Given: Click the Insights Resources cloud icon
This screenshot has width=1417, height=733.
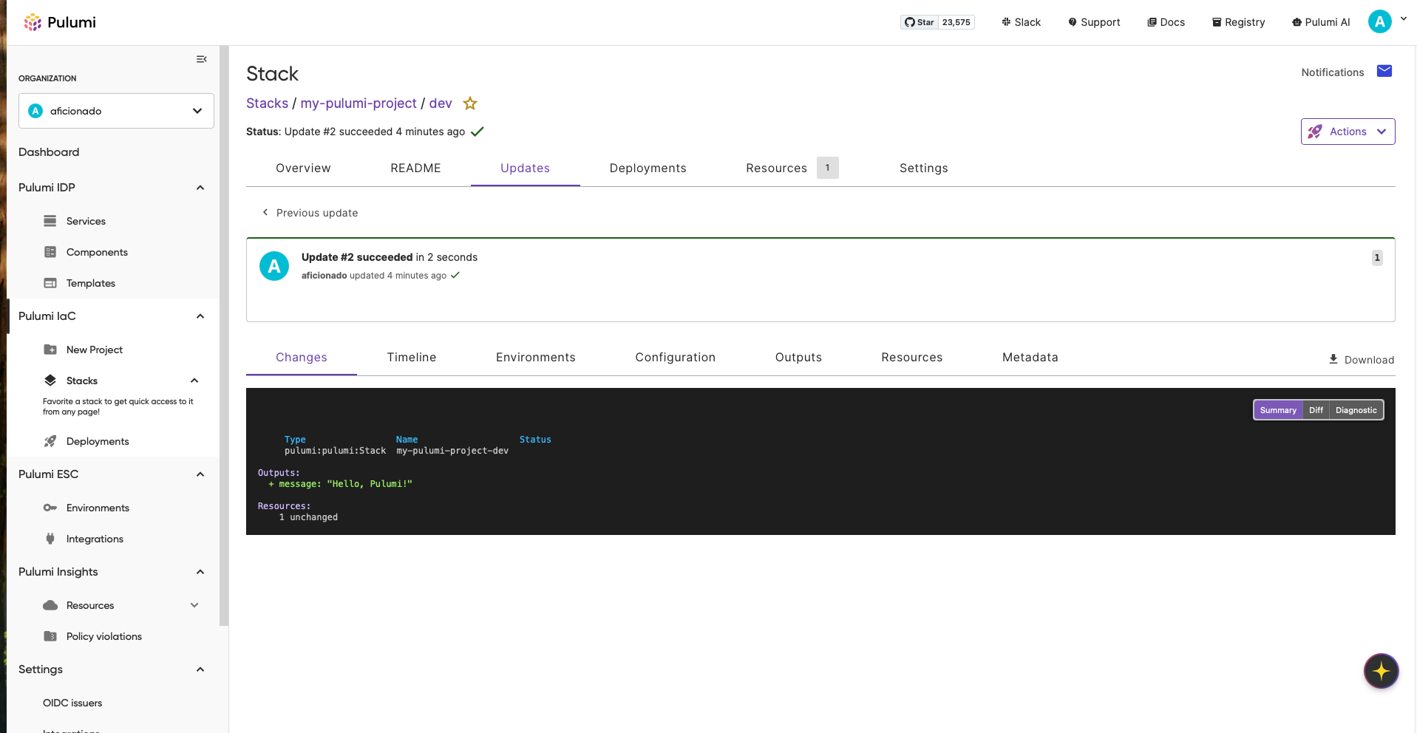Looking at the screenshot, I should (50, 605).
